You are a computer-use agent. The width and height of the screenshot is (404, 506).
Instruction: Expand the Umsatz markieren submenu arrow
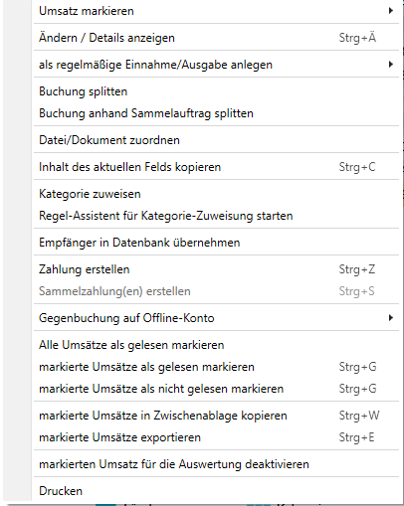(391, 11)
